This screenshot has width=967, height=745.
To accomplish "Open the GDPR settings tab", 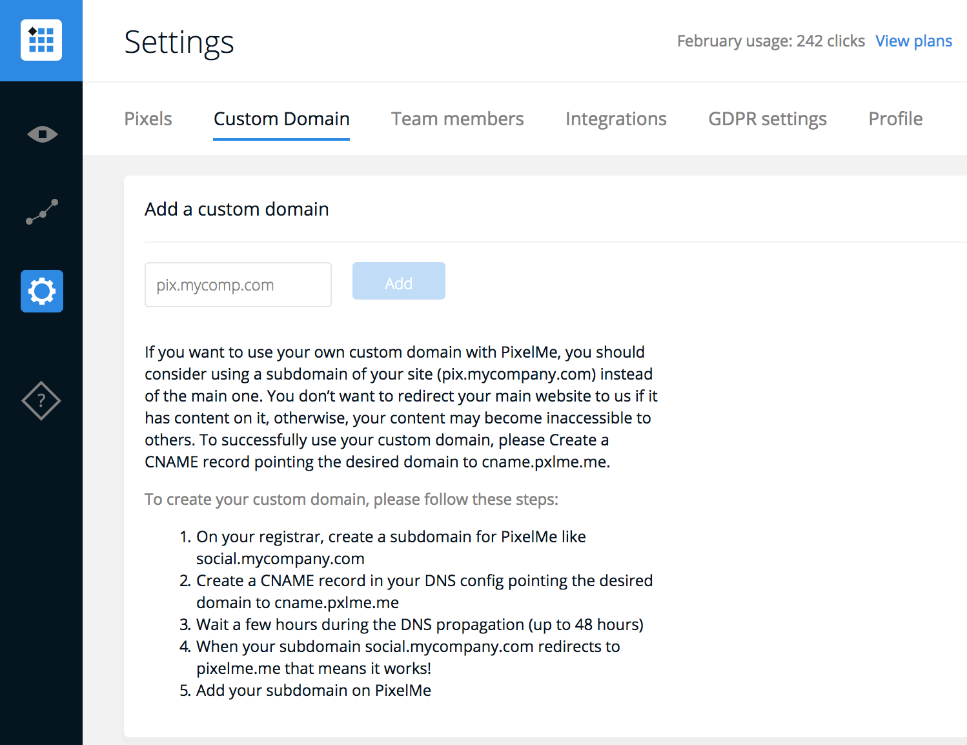I will click(767, 119).
